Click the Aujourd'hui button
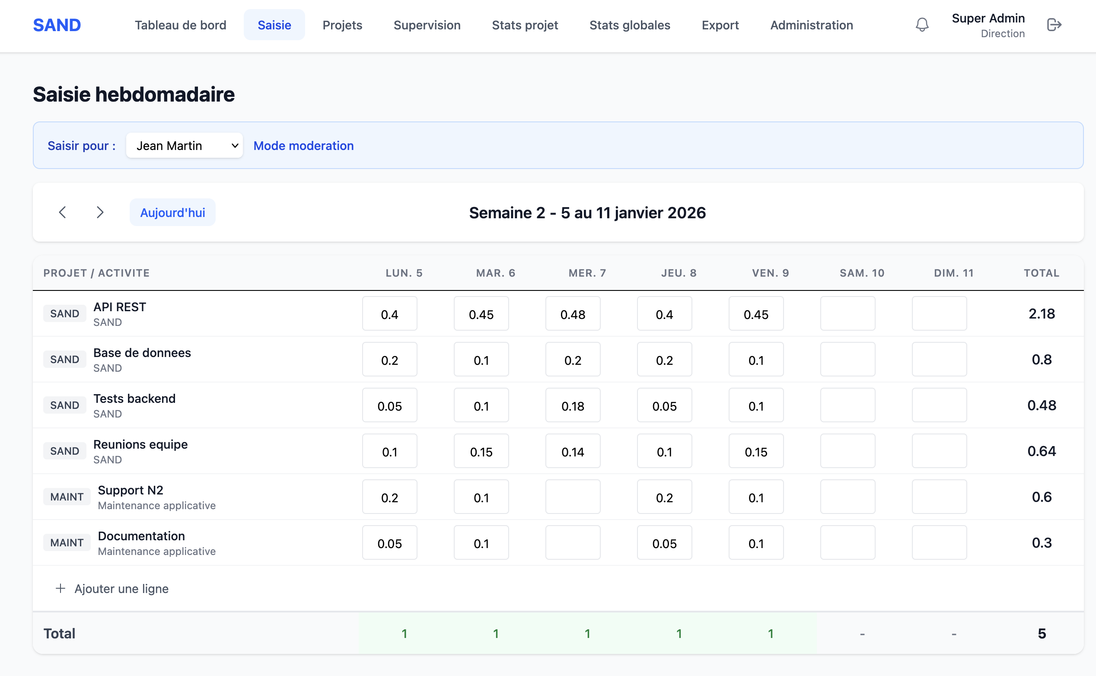 (x=172, y=212)
